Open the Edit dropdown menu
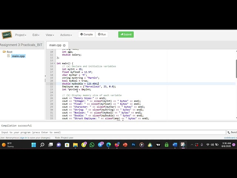237x178 pixels. [x=36, y=35]
